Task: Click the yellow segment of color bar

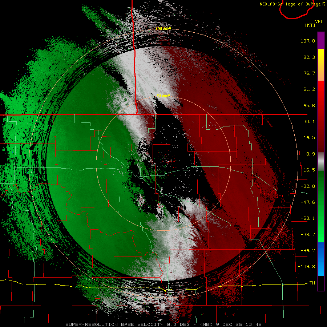Action: [321, 65]
